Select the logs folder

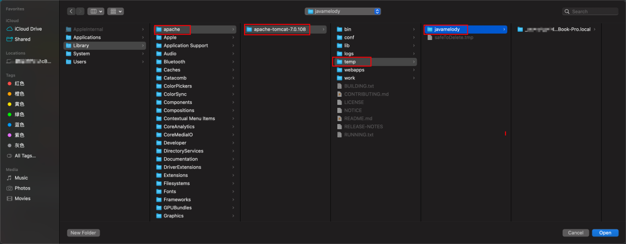pos(375,53)
